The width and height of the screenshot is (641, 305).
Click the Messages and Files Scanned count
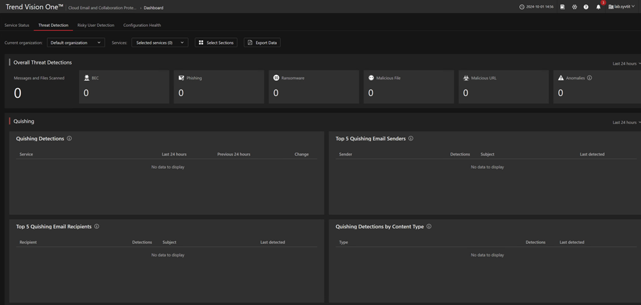18,93
